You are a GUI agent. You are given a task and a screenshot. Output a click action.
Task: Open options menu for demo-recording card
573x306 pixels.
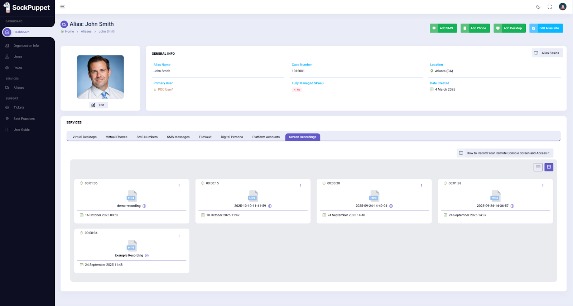(179, 186)
